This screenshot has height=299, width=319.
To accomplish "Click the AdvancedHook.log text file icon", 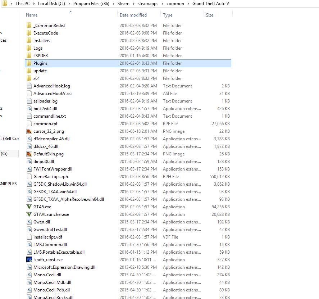I will pos(29,86).
